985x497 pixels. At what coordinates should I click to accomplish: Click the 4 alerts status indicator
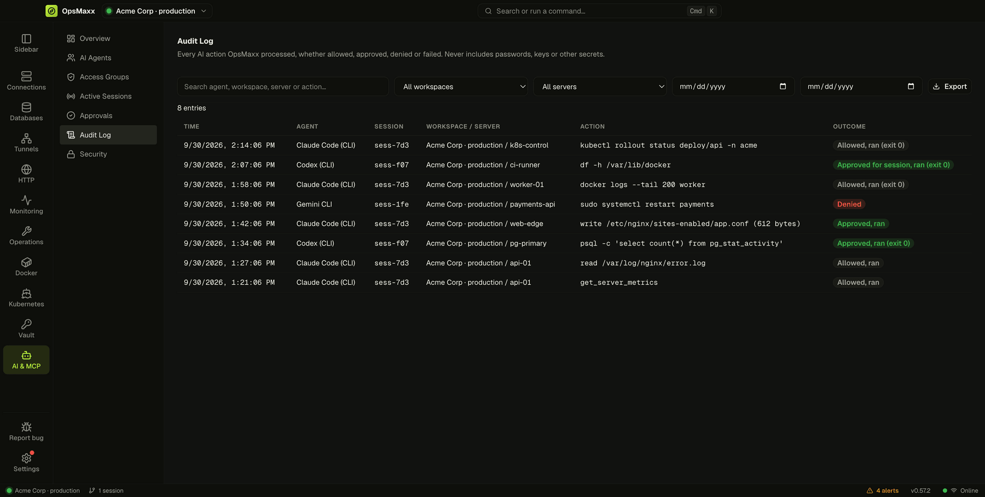(883, 490)
